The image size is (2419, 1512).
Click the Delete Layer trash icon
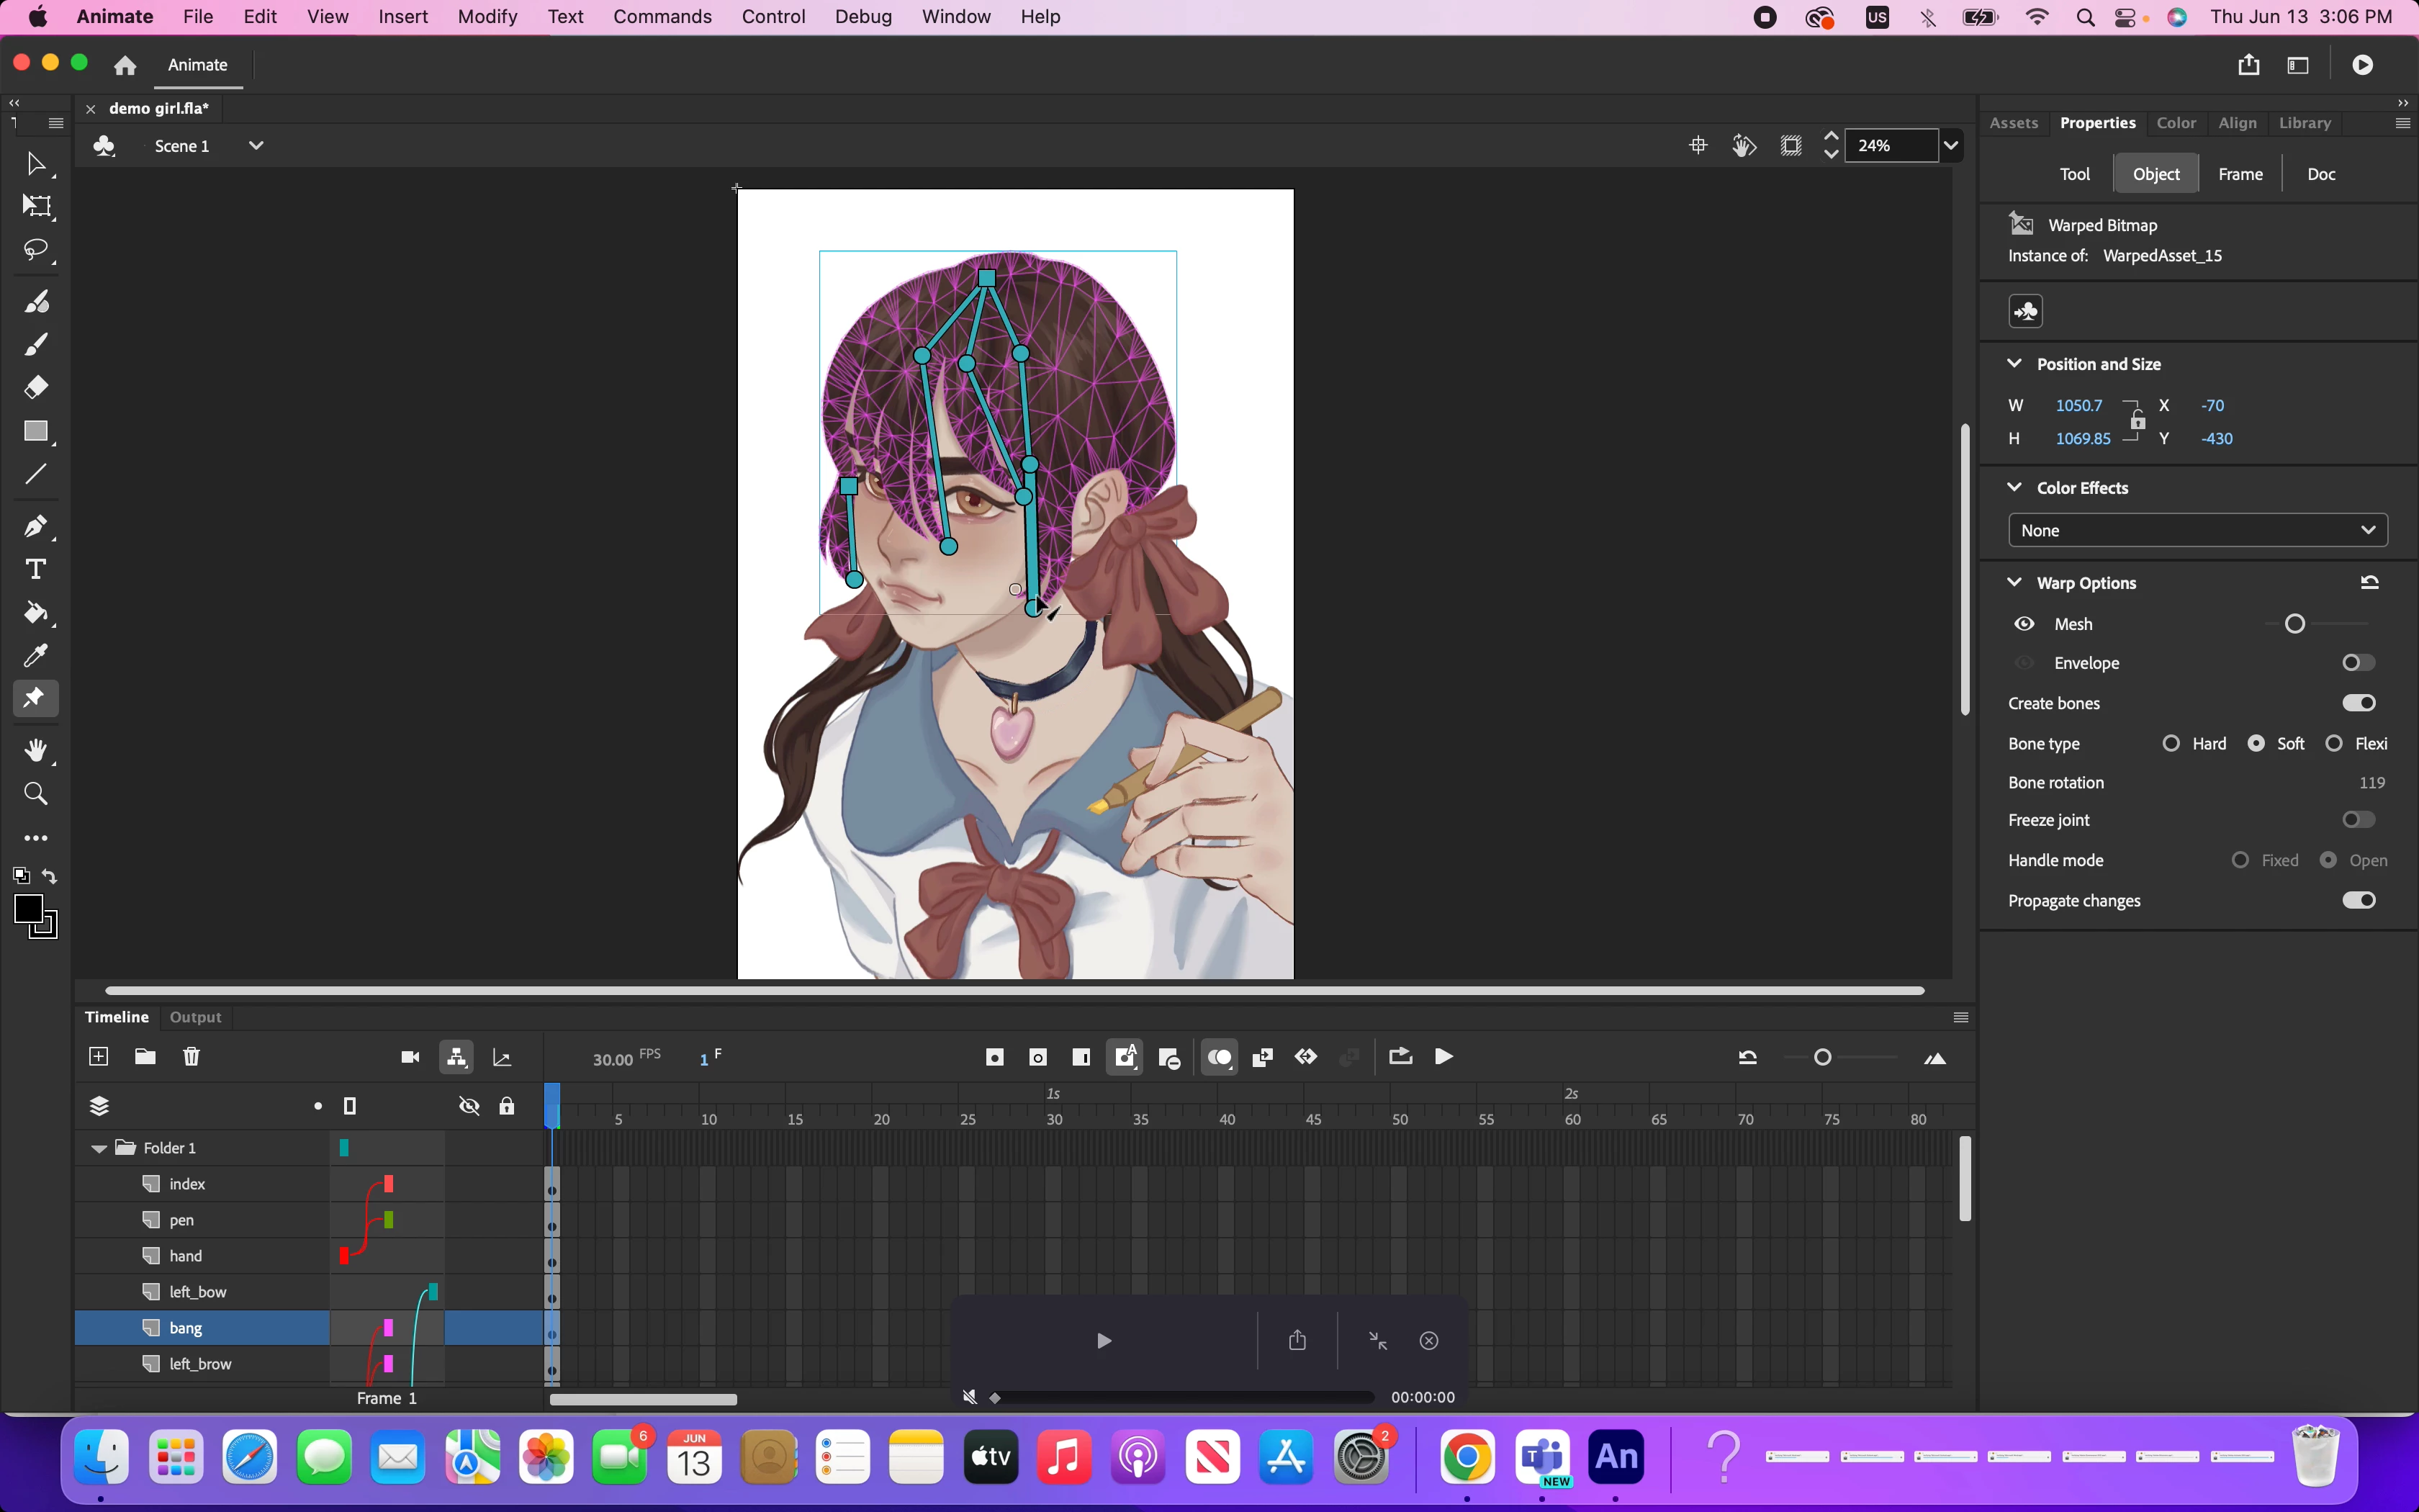coord(192,1057)
